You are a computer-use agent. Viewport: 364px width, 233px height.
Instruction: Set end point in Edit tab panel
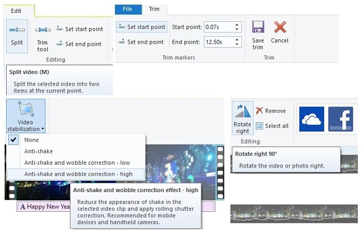coord(79,44)
